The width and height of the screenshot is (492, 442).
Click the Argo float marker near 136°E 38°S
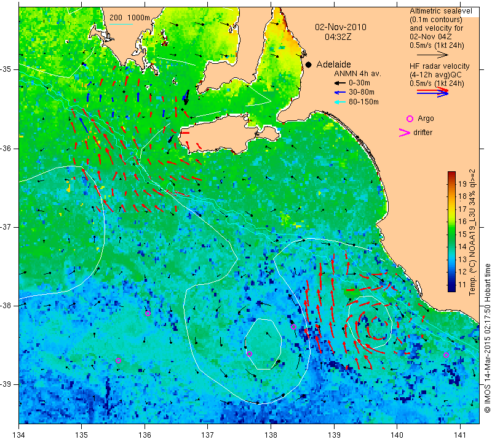148,313
